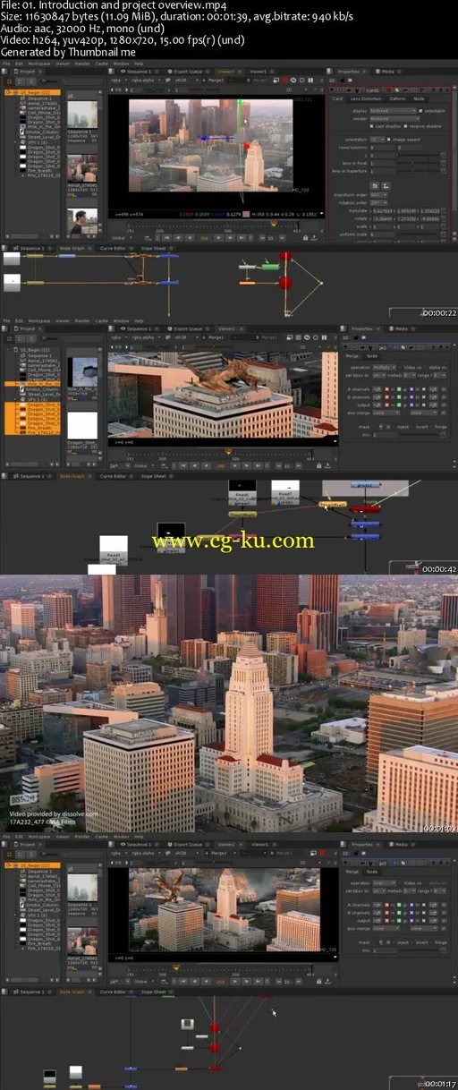
Task: Select the Read6 node thumbnail in node graph
Action: (242, 488)
